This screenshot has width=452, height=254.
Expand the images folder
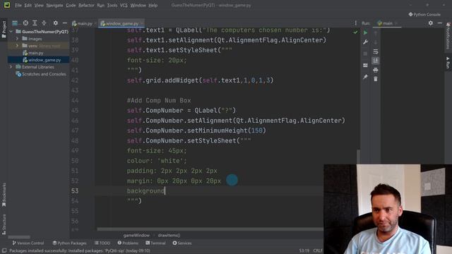[x=17, y=39]
